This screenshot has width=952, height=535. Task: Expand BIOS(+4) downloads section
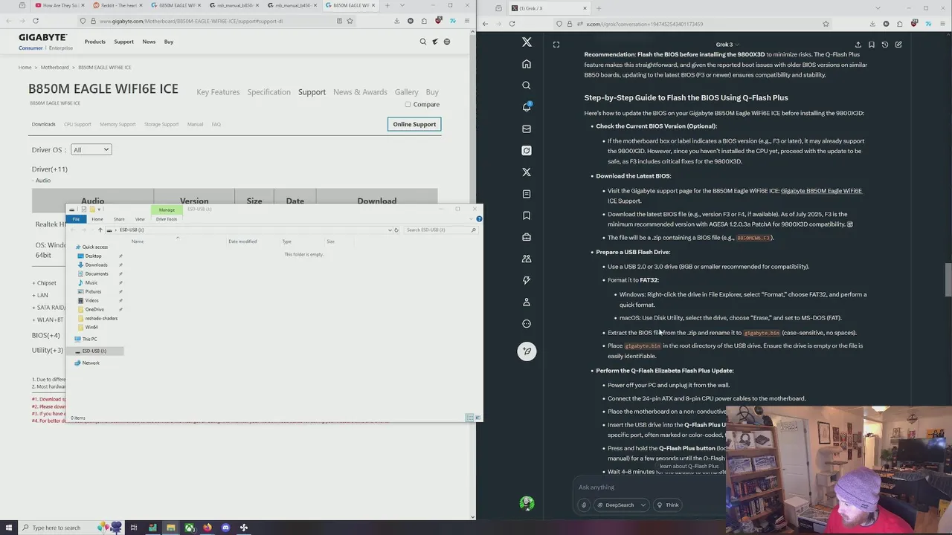[x=46, y=335]
